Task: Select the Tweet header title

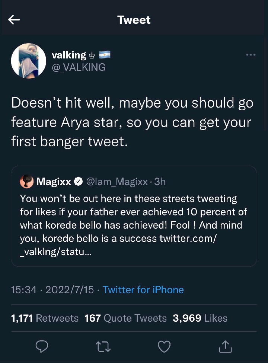Action: tap(134, 20)
